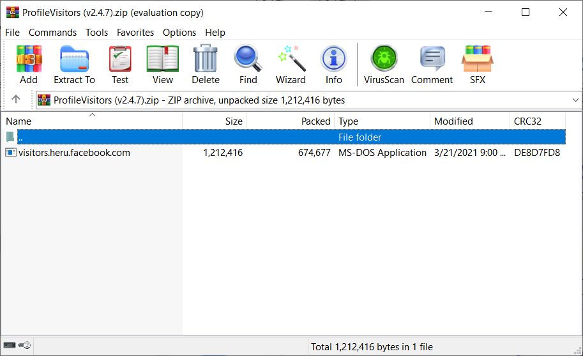Open the Tools menu
This screenshot has height=356, width=583.
(x=96, y=33)
